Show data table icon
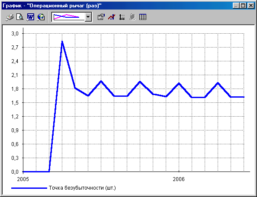The image size is (257, 197). pos(143,17)
